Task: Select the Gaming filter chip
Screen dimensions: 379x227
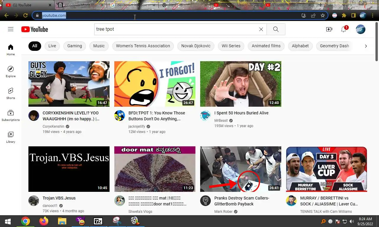Action: point(75,46)
